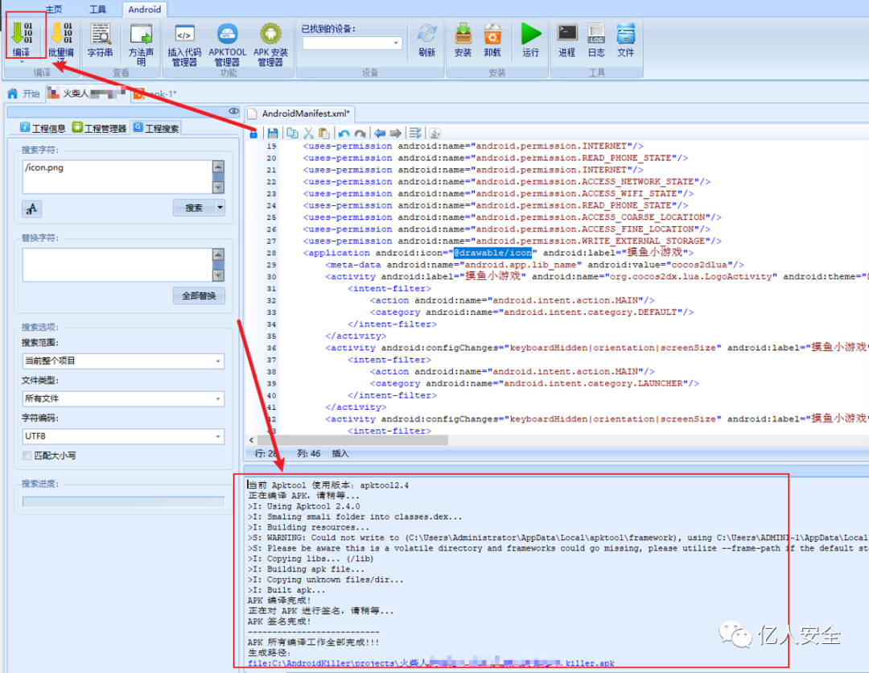
Task: Open the 工程信息 panel tab
Action: pos(43,128)
